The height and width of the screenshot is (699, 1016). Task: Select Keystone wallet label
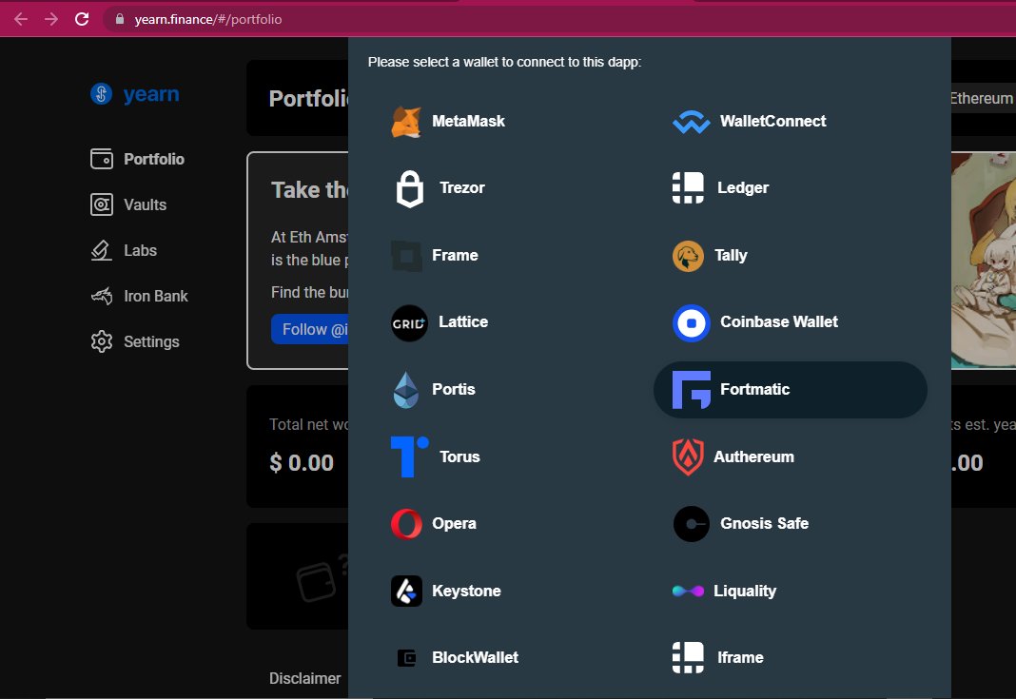[466, 592]
